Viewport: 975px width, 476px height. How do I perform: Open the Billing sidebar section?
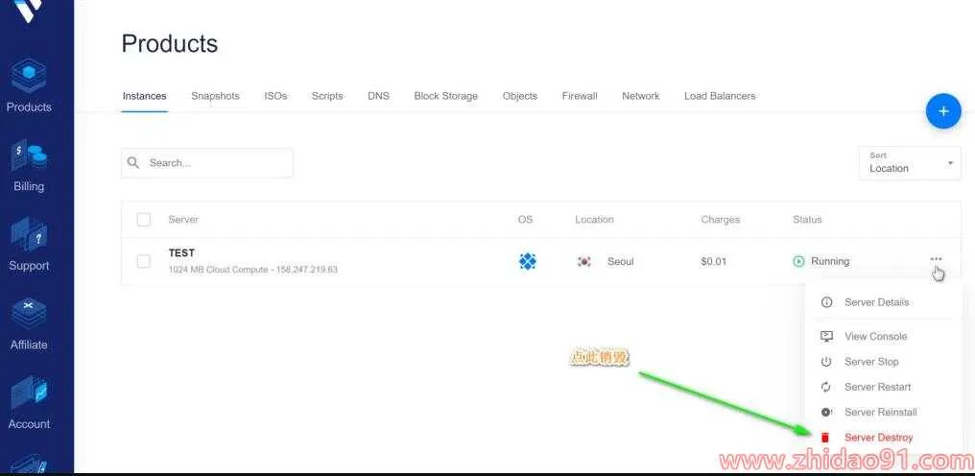tap(29, 165)
